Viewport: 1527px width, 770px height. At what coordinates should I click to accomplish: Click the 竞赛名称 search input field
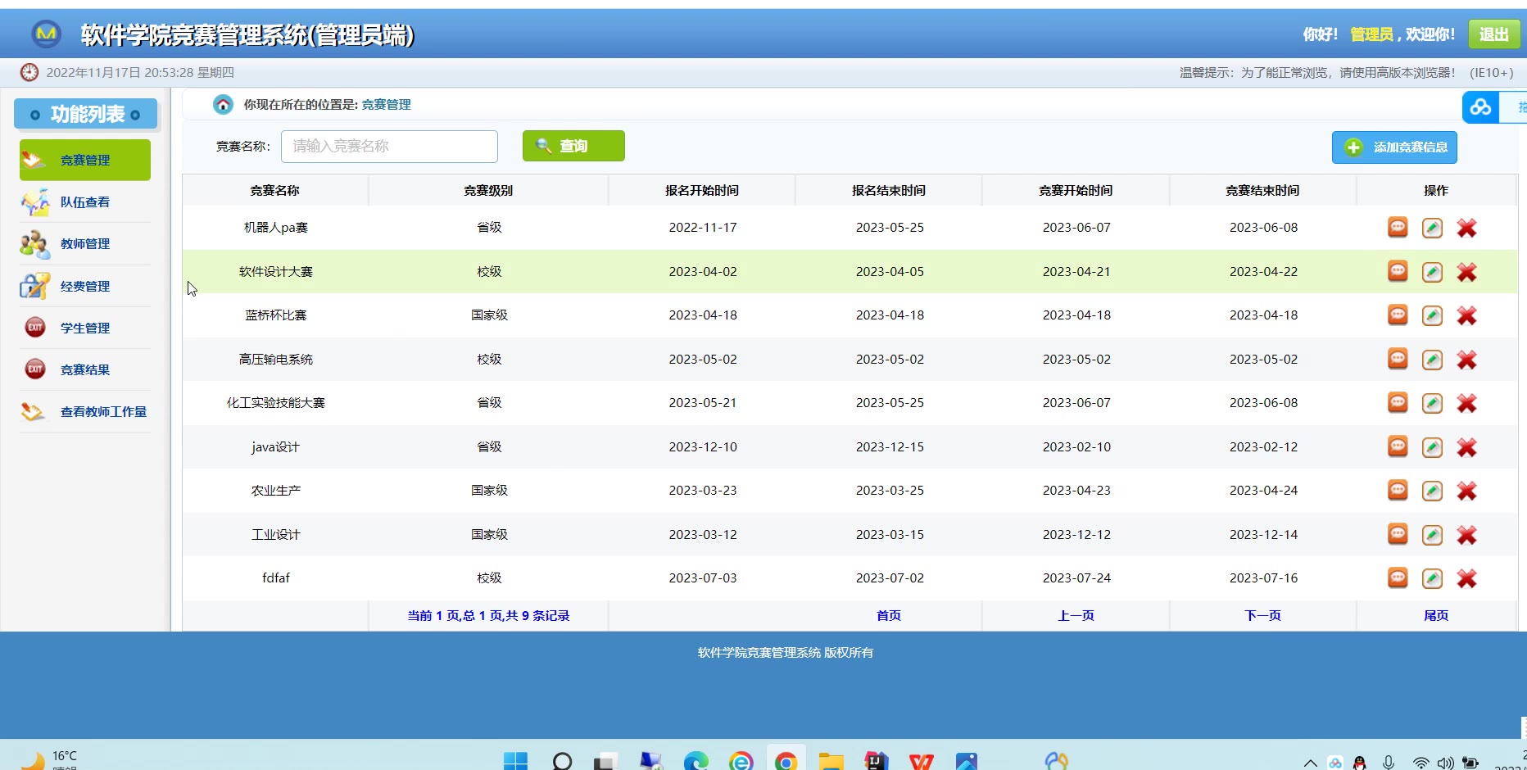[389, 147]
